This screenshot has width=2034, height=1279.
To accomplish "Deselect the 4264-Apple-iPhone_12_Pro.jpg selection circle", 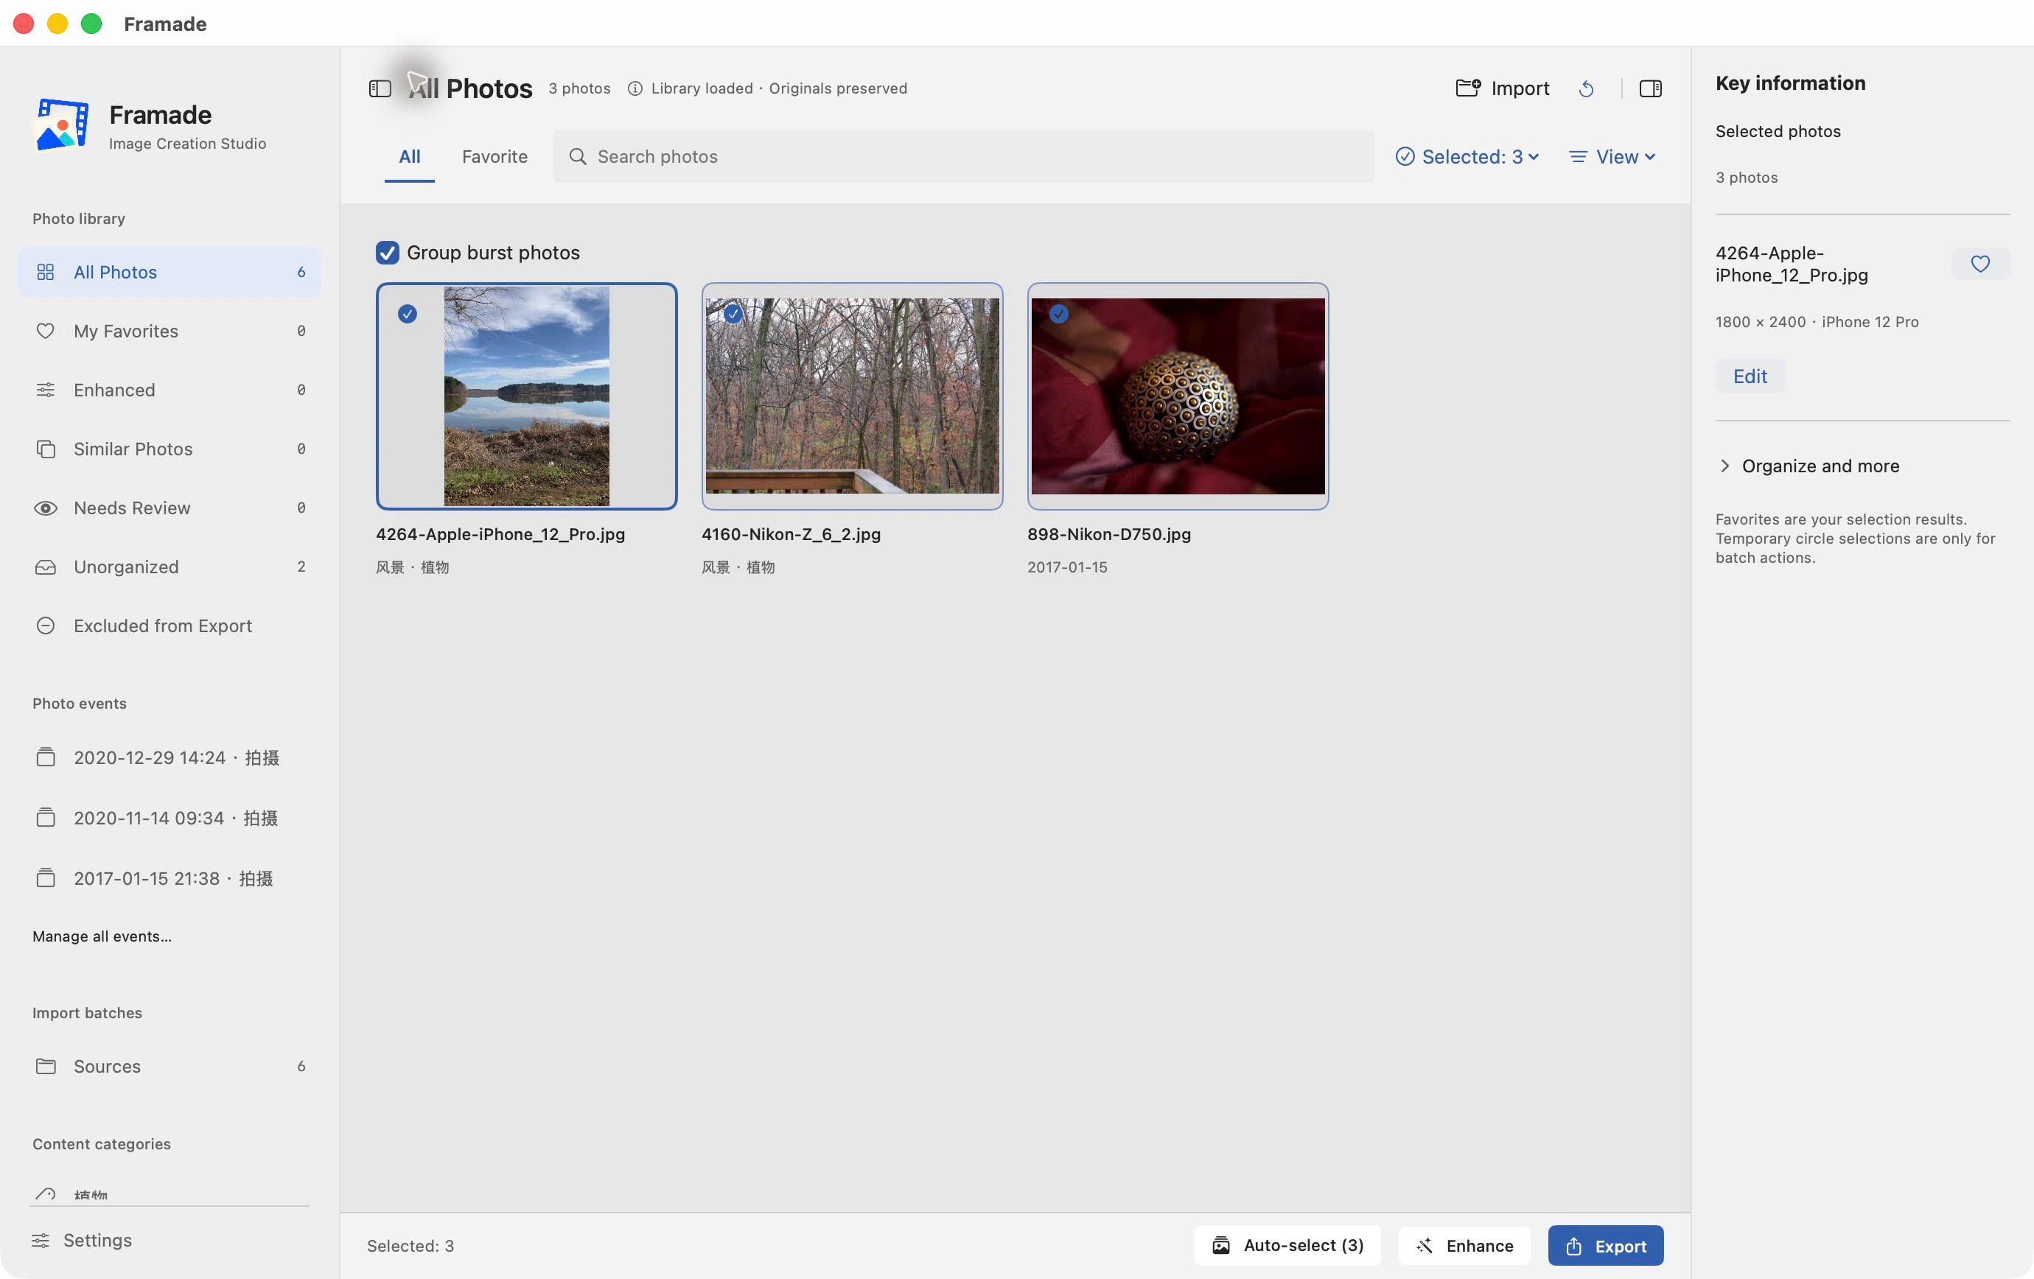I will point(407,314).
